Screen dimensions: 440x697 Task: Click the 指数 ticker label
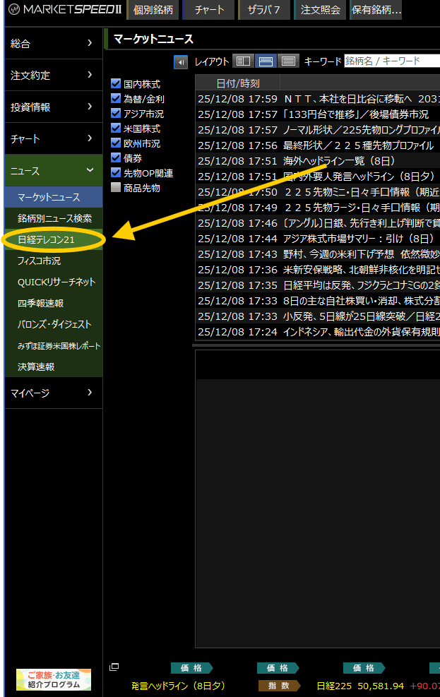coord(279,686)
